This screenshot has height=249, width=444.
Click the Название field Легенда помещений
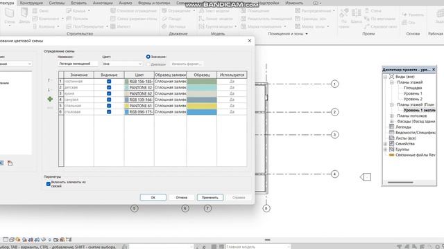pyautogui.click(x=78, y=64)
